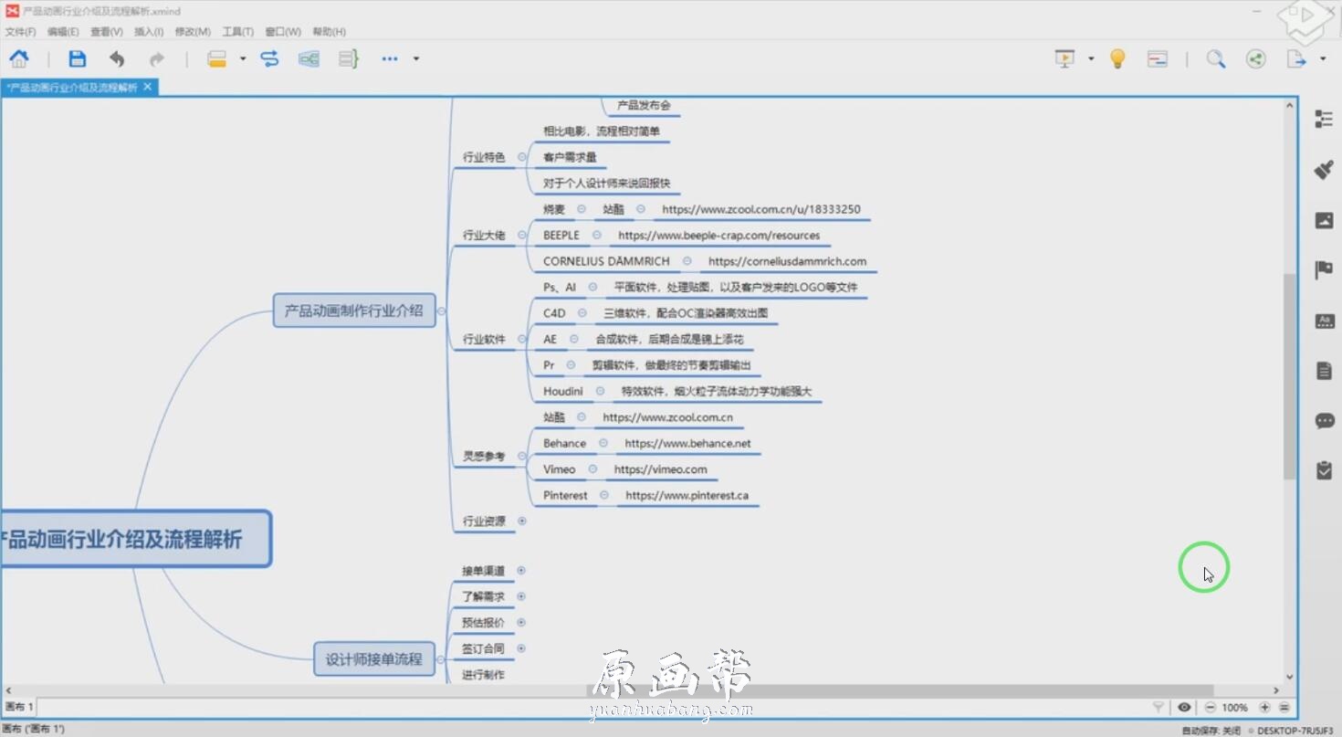Click the https://vimeo.com link topic
The width and height of the screenshot is (1342, 737).
660,469
